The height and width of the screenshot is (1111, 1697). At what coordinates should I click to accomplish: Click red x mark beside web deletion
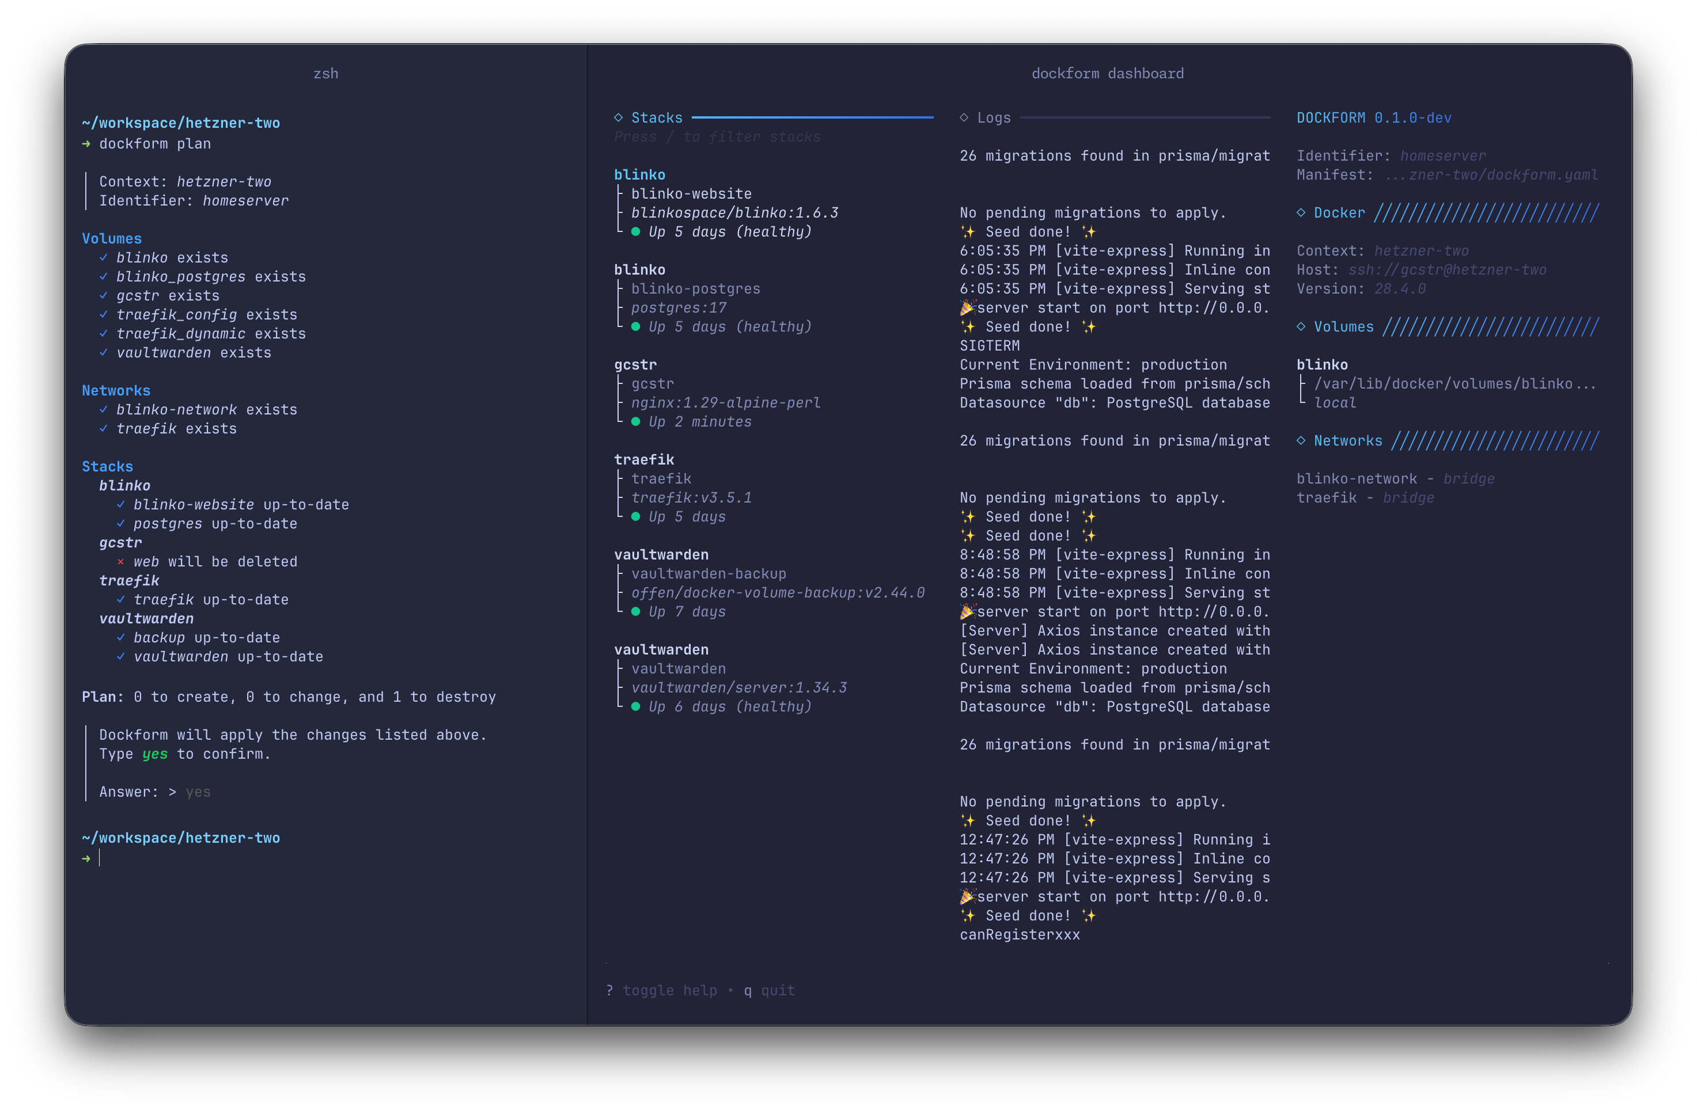[x=120, y=562]
